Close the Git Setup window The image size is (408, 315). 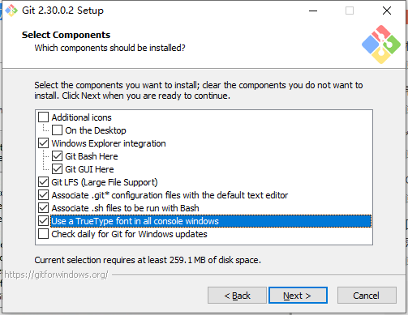(x=387, y=11)
